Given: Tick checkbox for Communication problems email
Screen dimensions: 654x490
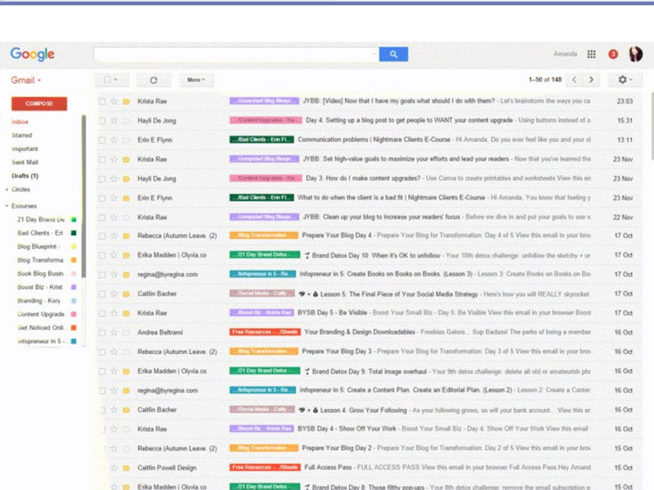Looking at the screenshot, I should point(102,140).
